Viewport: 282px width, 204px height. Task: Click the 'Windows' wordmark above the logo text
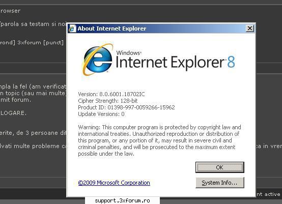tap(129, 53)
